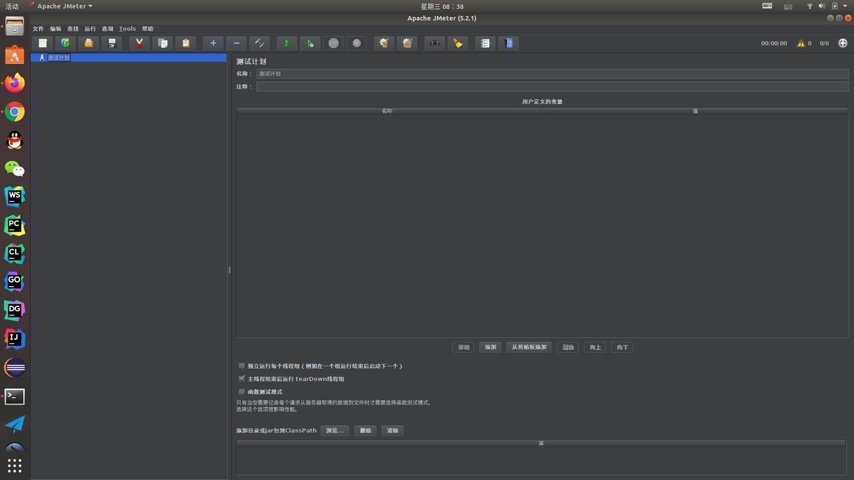Open the 文件 menu

point(38,28)
